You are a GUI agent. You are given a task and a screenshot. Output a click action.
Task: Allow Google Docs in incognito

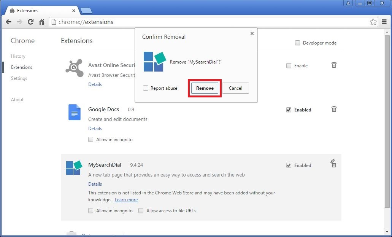pyautogui.click(x=91, y=139)
